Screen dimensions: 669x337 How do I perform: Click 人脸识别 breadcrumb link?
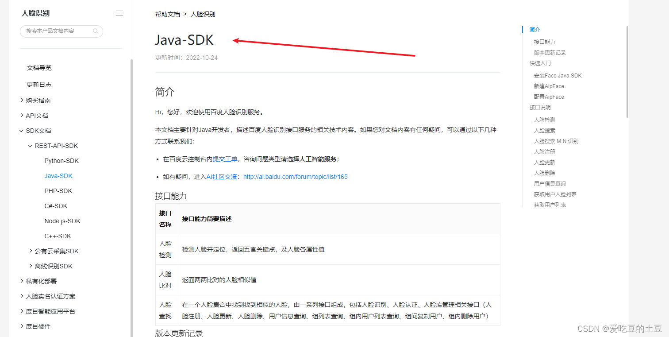(x=203, y=14)
